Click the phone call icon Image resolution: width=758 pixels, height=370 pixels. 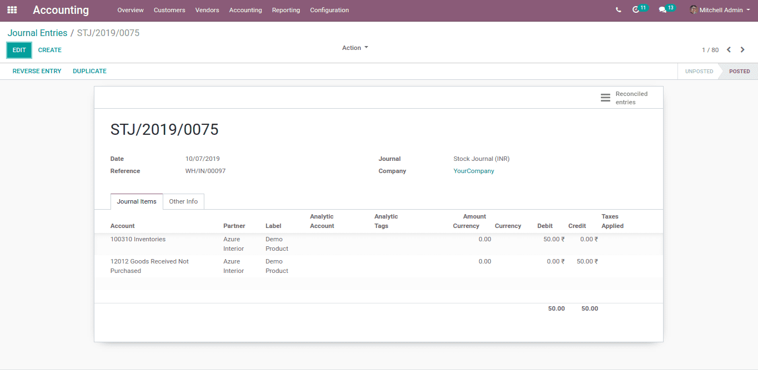click(619, 10)
